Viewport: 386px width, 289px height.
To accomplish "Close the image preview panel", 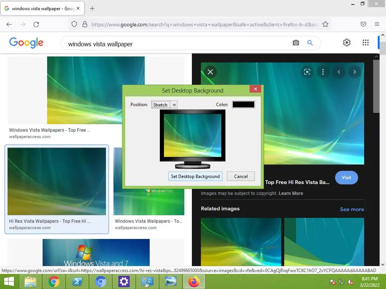I will [210, 72].
